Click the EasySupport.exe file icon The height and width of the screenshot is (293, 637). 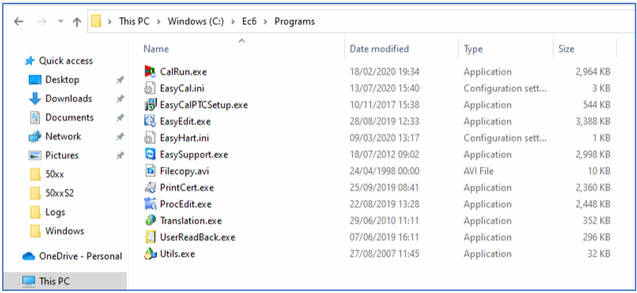pos(151,155)
